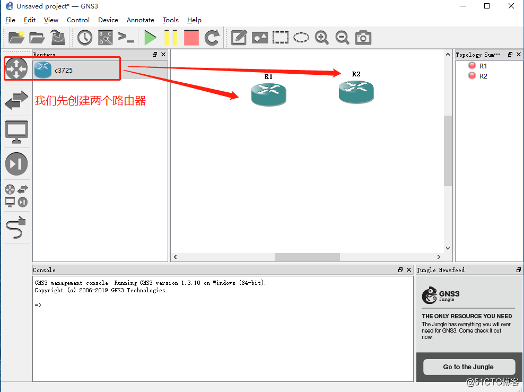Reload all devices icon

(x=212, y=38)
